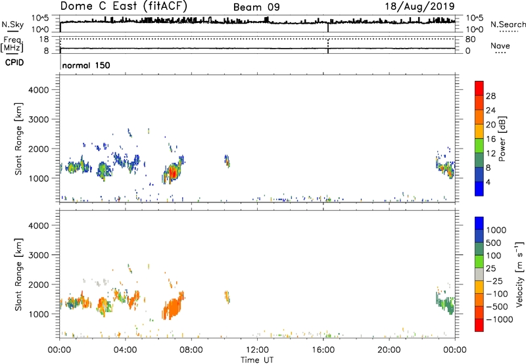Click the blue top of velocity color bar
The height and width of the screenshot is (364, 526).
(479, 223)
